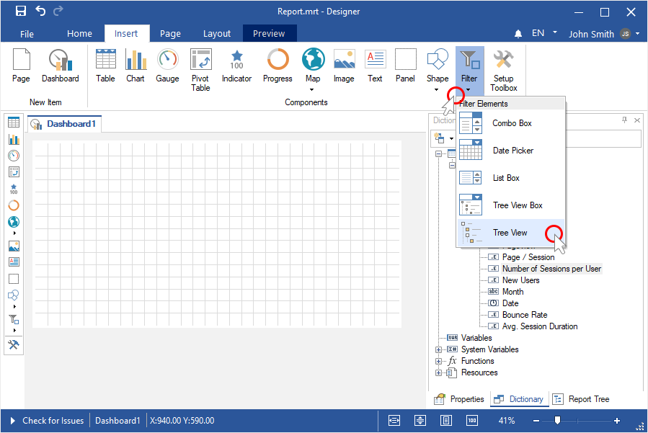Image resolution: width=648 pixels, height=433 pixels.
Task: Choose Tree View from Filter Elements
Action: [510, 233]
